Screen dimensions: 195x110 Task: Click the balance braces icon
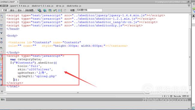coord(1,42)
